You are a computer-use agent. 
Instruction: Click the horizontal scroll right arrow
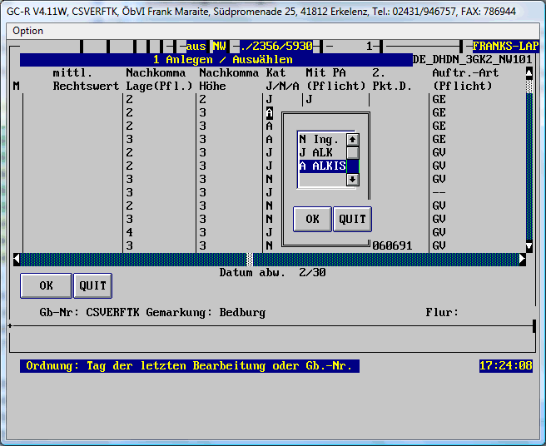pos(523,260)
